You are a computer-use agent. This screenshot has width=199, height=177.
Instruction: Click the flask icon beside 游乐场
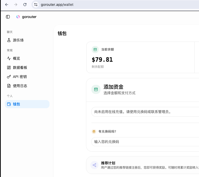[9, 40]
